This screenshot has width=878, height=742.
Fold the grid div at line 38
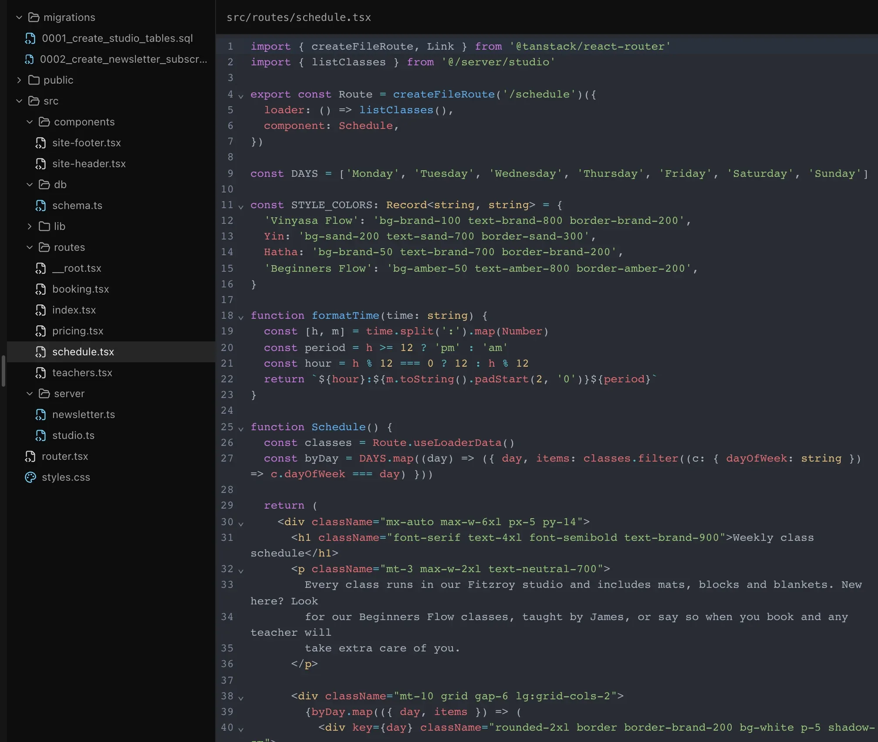(241, 698)
